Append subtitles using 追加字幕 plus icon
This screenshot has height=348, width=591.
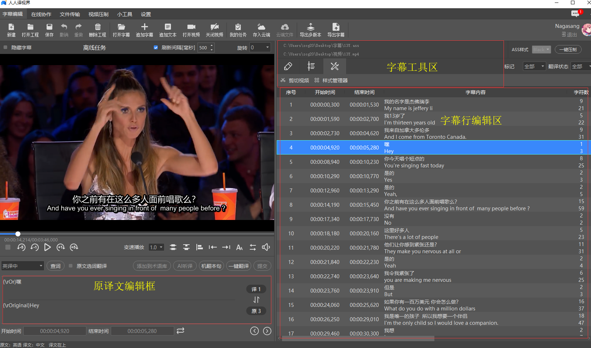144,30
